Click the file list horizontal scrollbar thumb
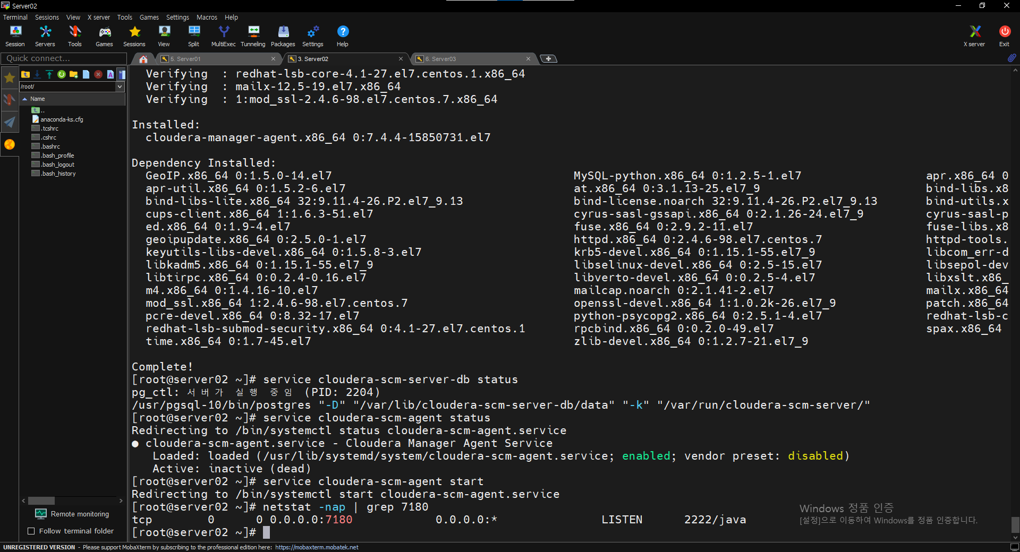This screenshot has height=552, width=1020. (41, 501)
